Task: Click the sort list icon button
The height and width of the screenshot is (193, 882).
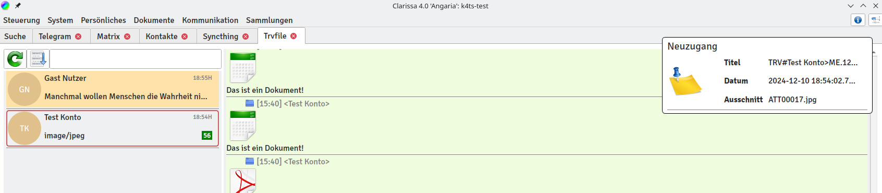Action: point(38,59)
